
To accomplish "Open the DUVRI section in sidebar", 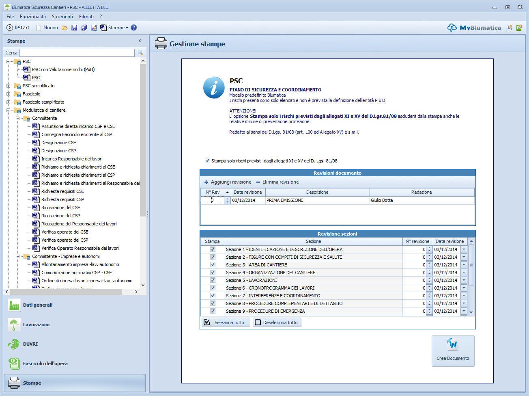I will 30,344.
